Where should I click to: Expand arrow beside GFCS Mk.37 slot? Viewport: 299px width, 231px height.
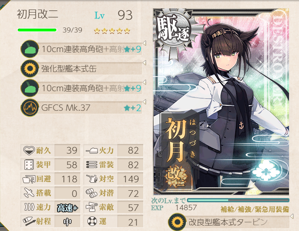click(145, 102)
